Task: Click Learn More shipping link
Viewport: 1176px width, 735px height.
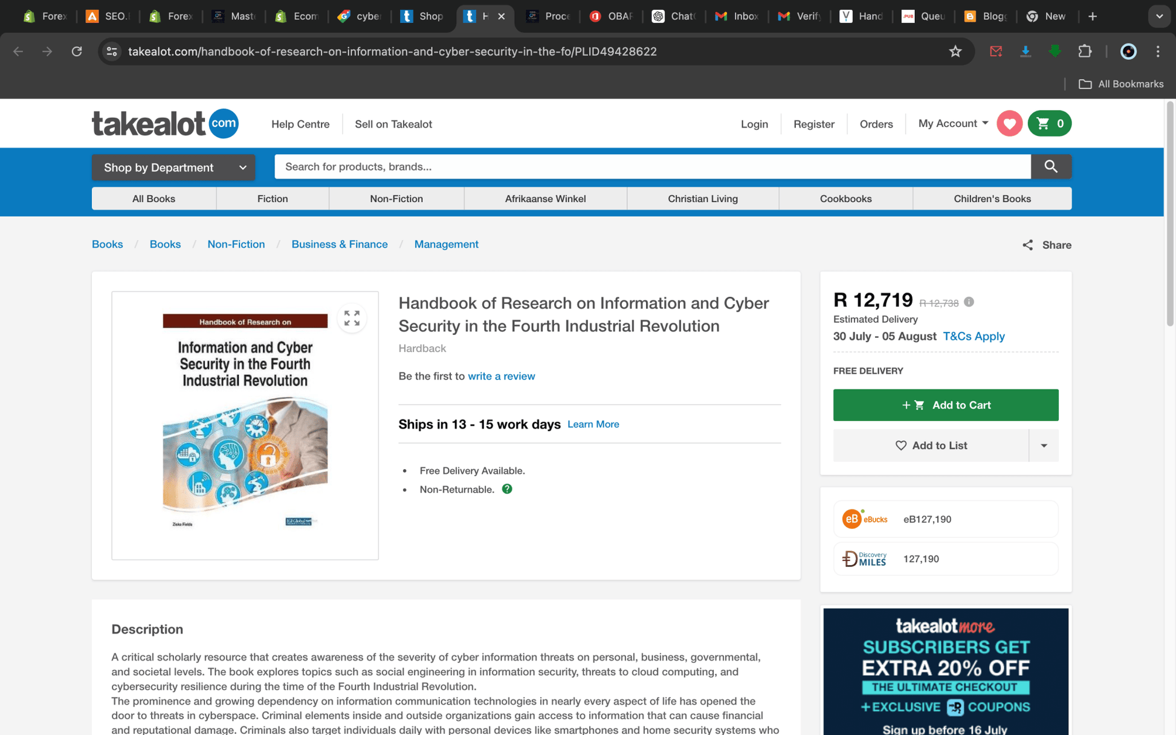Action: [593, 424]
